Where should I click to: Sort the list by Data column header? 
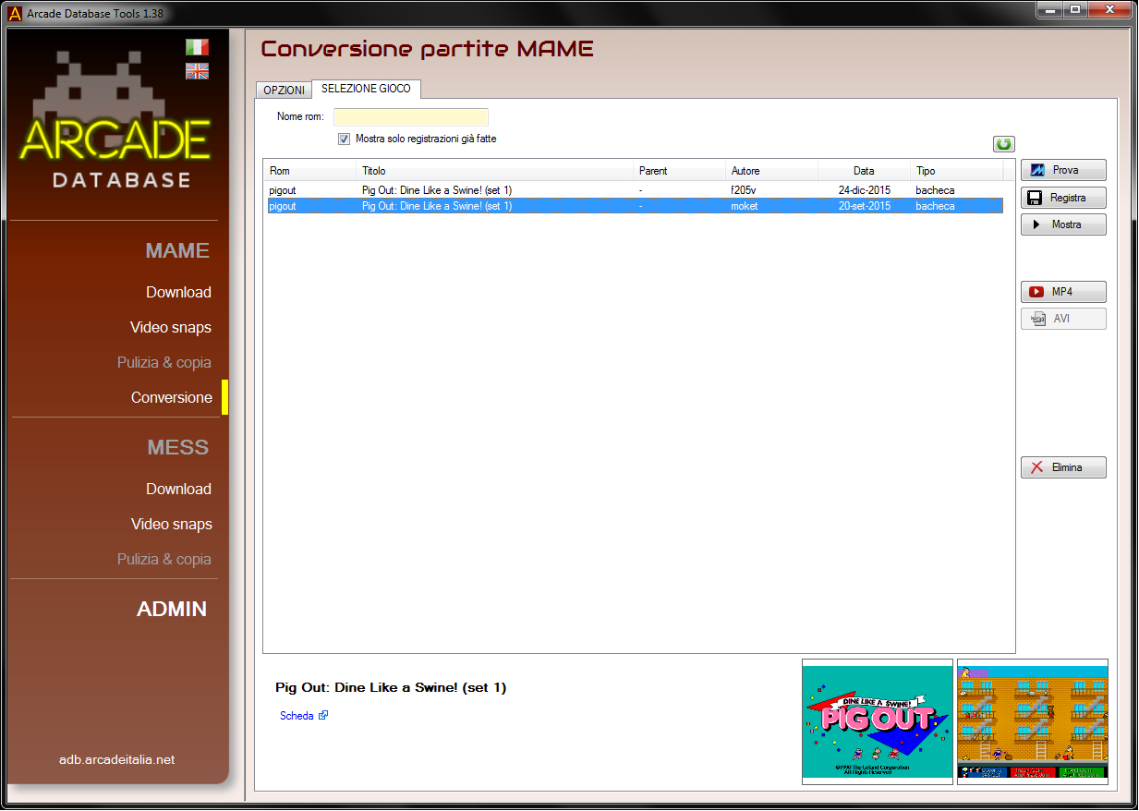tap(863, 171)
